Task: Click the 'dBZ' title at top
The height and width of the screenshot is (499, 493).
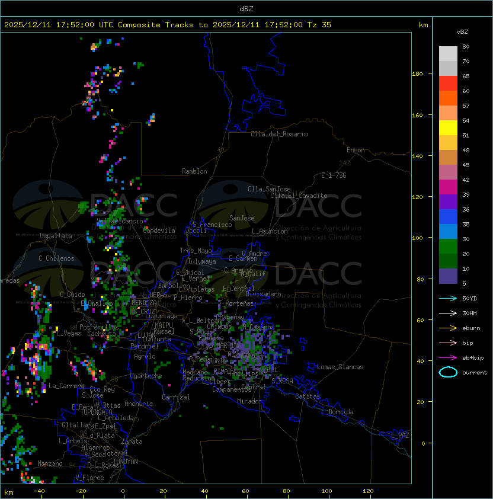Action: (246, 8)
